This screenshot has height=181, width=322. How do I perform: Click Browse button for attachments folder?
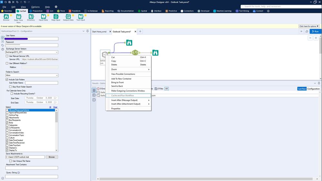click(52, 157)
